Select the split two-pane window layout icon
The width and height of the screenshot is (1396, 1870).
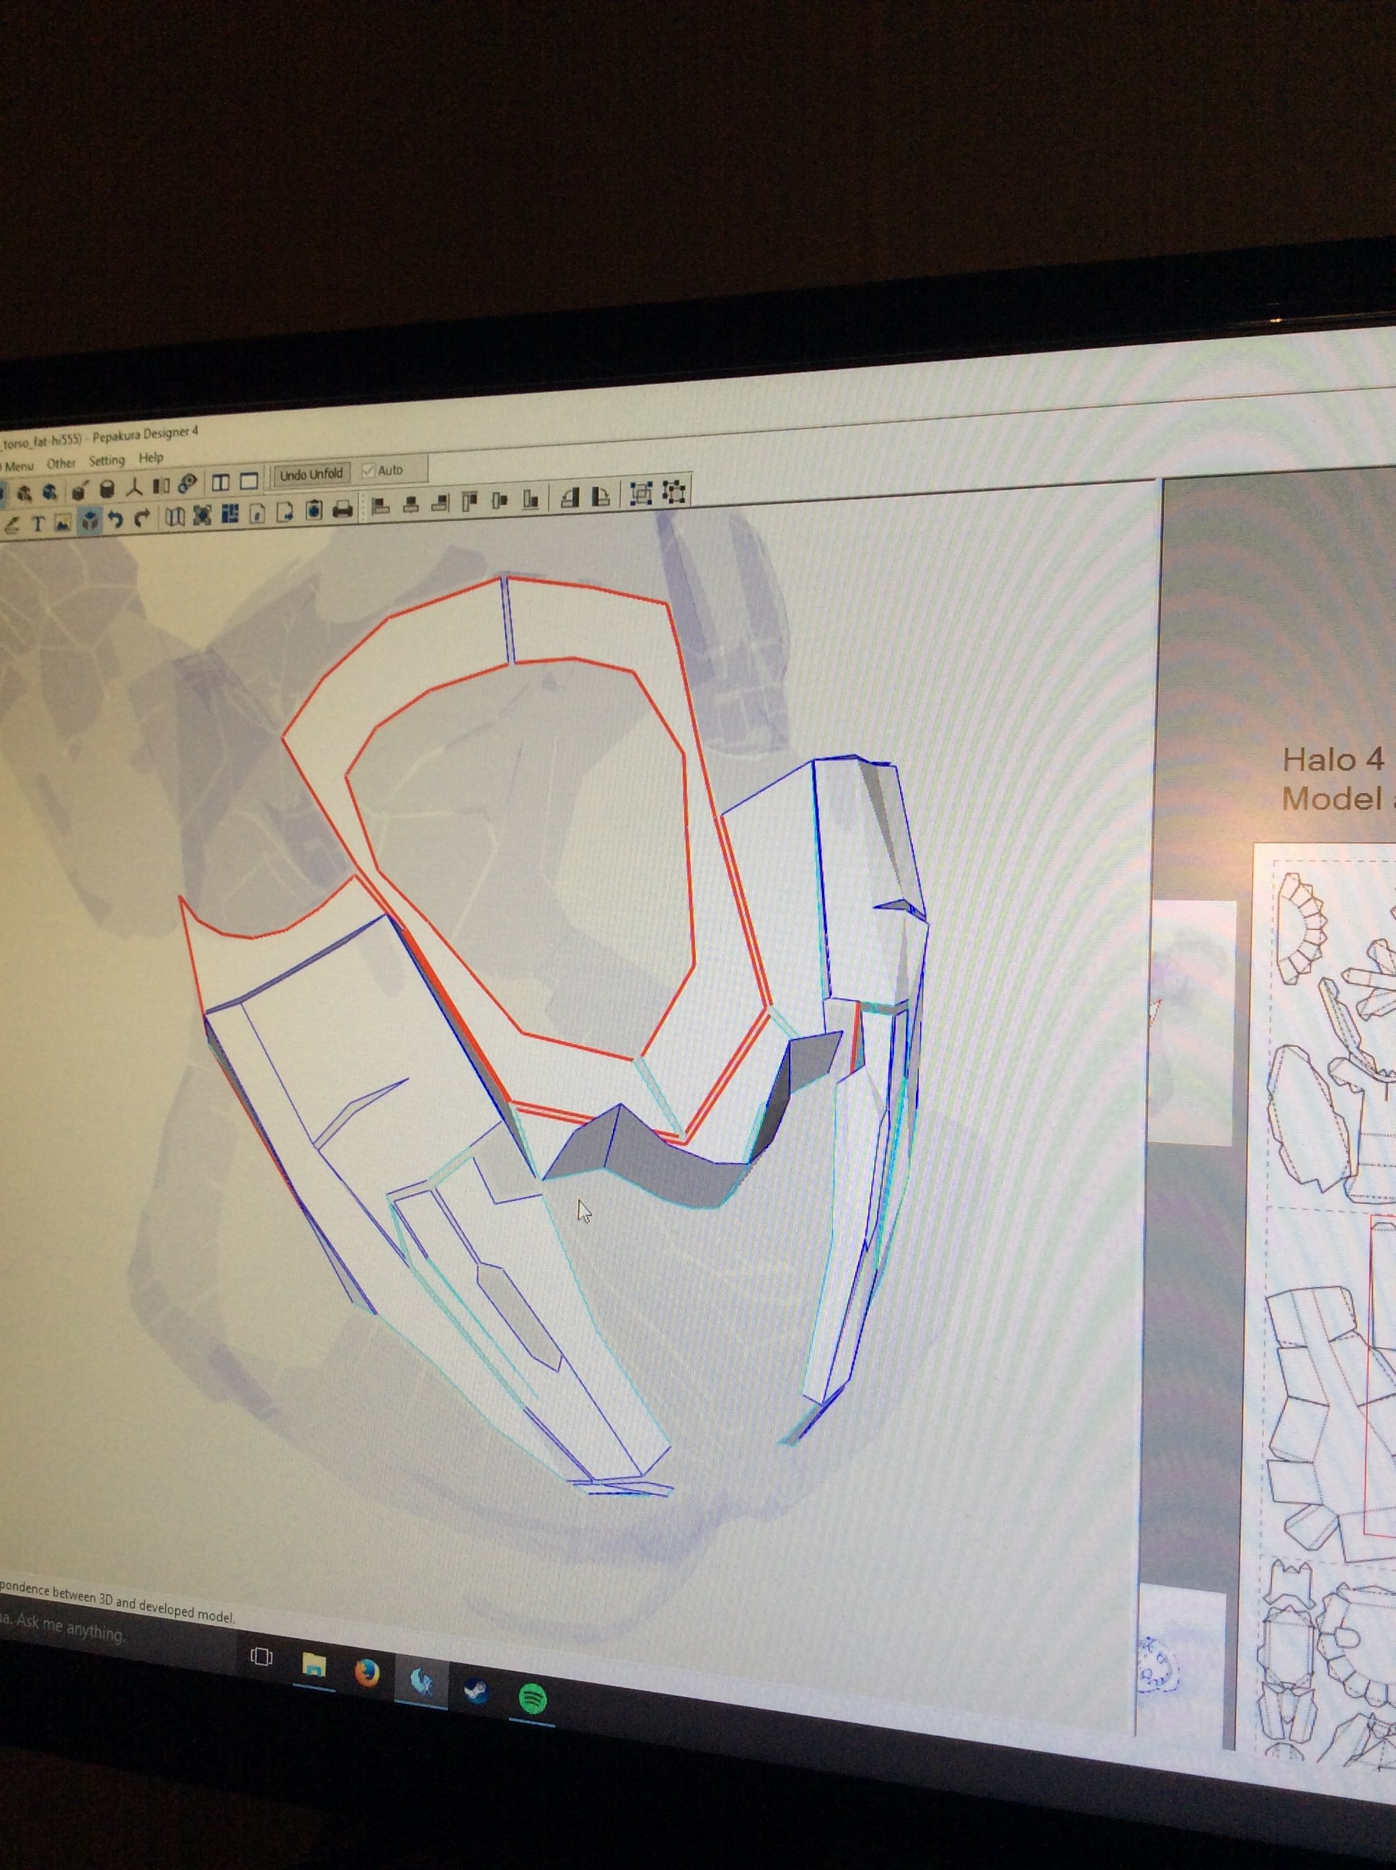[221, 483]
